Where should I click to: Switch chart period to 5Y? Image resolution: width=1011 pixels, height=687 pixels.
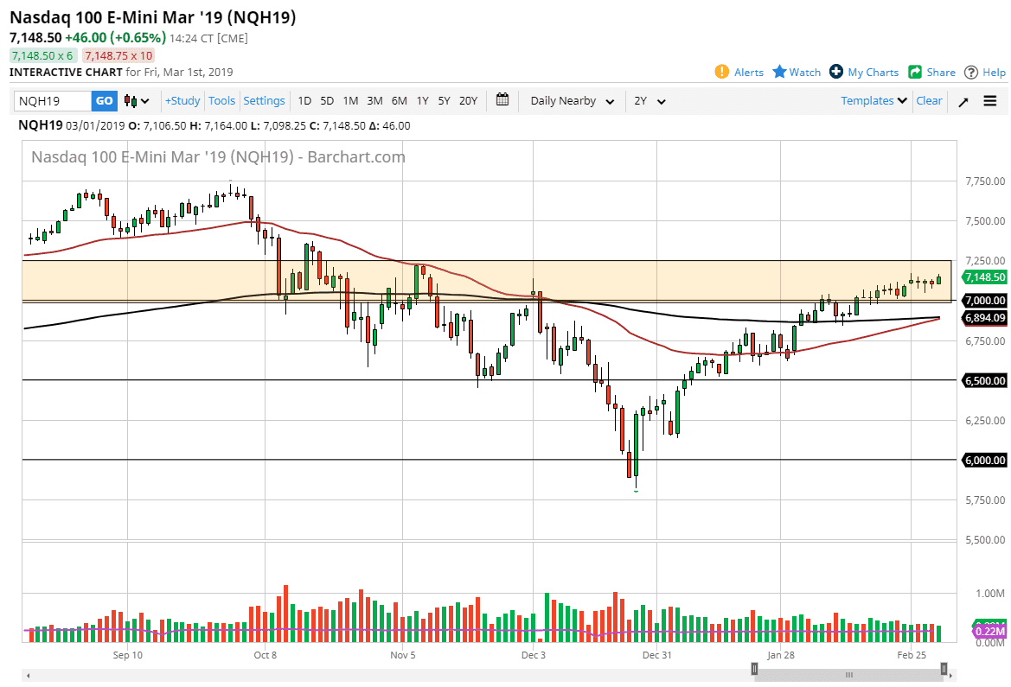[x=444, y=101]
